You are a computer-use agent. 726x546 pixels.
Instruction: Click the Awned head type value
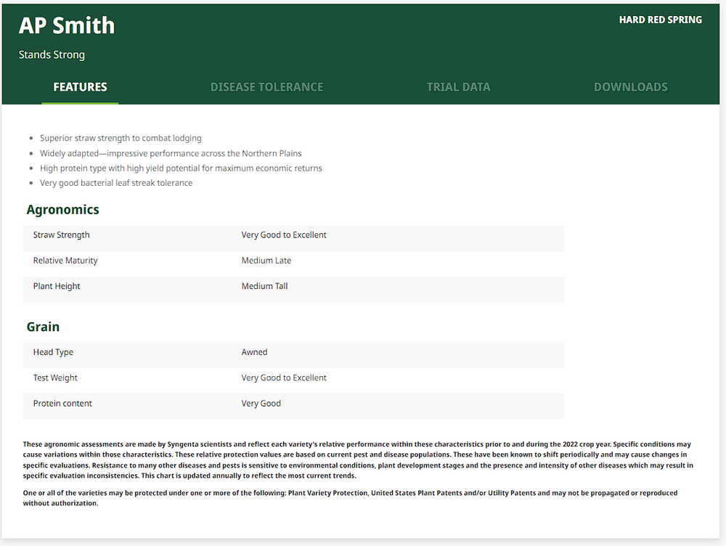click(x=254, y=352)
